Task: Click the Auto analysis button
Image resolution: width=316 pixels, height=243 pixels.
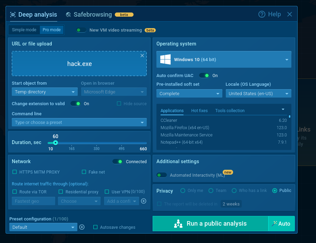Action: tap(282, 224)
